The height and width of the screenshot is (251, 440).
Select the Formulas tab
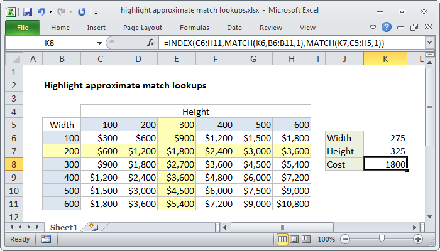[194, 28]
